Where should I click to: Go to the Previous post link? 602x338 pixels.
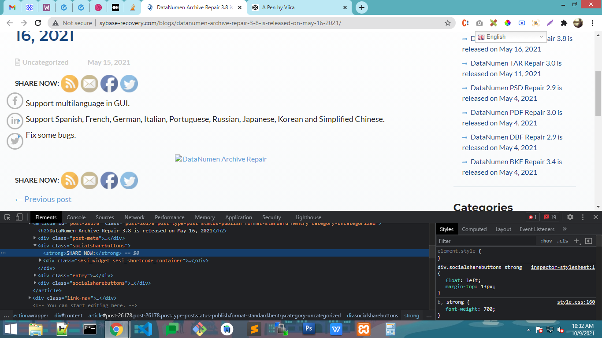coord(43,199)
